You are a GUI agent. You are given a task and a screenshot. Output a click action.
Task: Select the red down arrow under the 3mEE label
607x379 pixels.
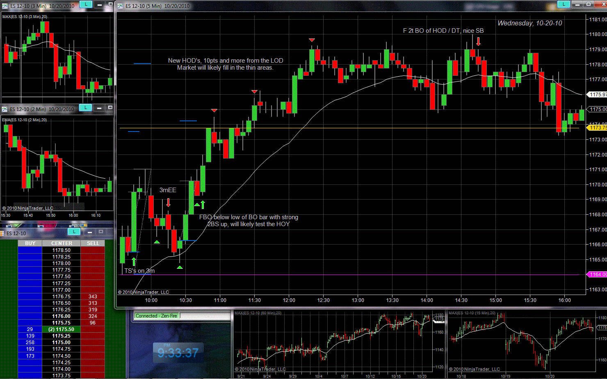click(168, 202)
